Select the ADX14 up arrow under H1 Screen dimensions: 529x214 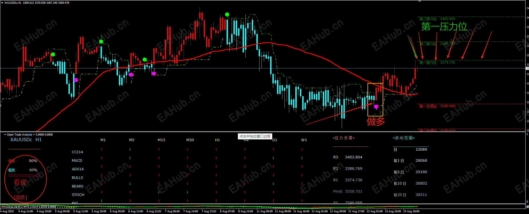coord(216,166)
